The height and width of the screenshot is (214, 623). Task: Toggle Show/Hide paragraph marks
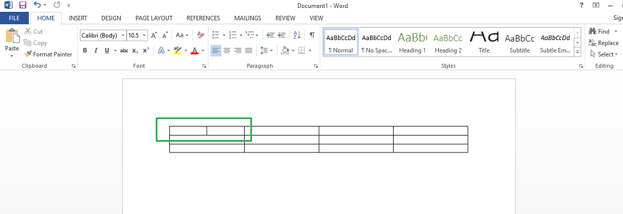[312, 35]
